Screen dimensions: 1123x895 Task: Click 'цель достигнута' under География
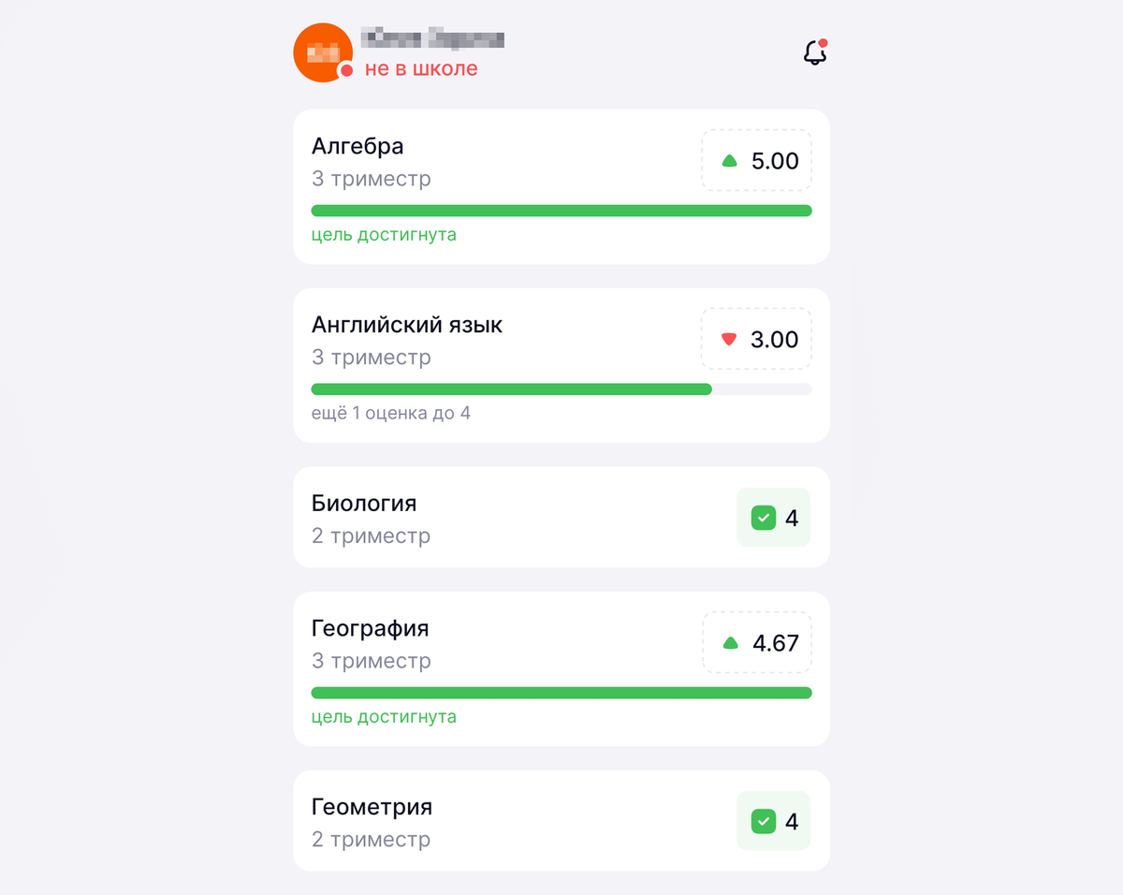click(384, 717)
